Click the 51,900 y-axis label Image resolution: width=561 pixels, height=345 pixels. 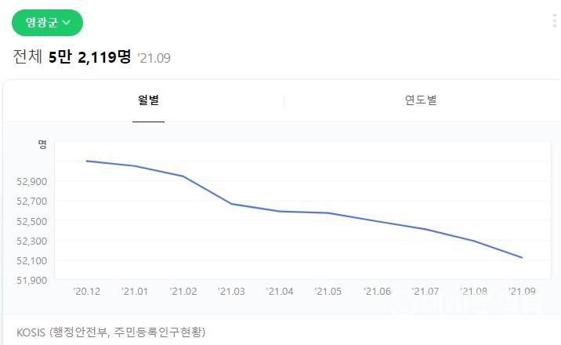(x=32, y=280)
